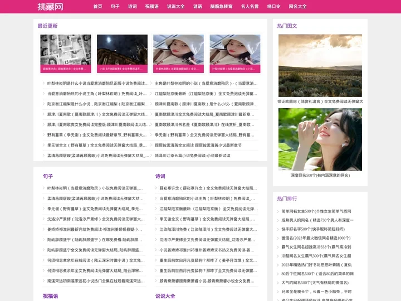Click the 挑藏网 site logo
401x301 pixels.
point(50,7)
